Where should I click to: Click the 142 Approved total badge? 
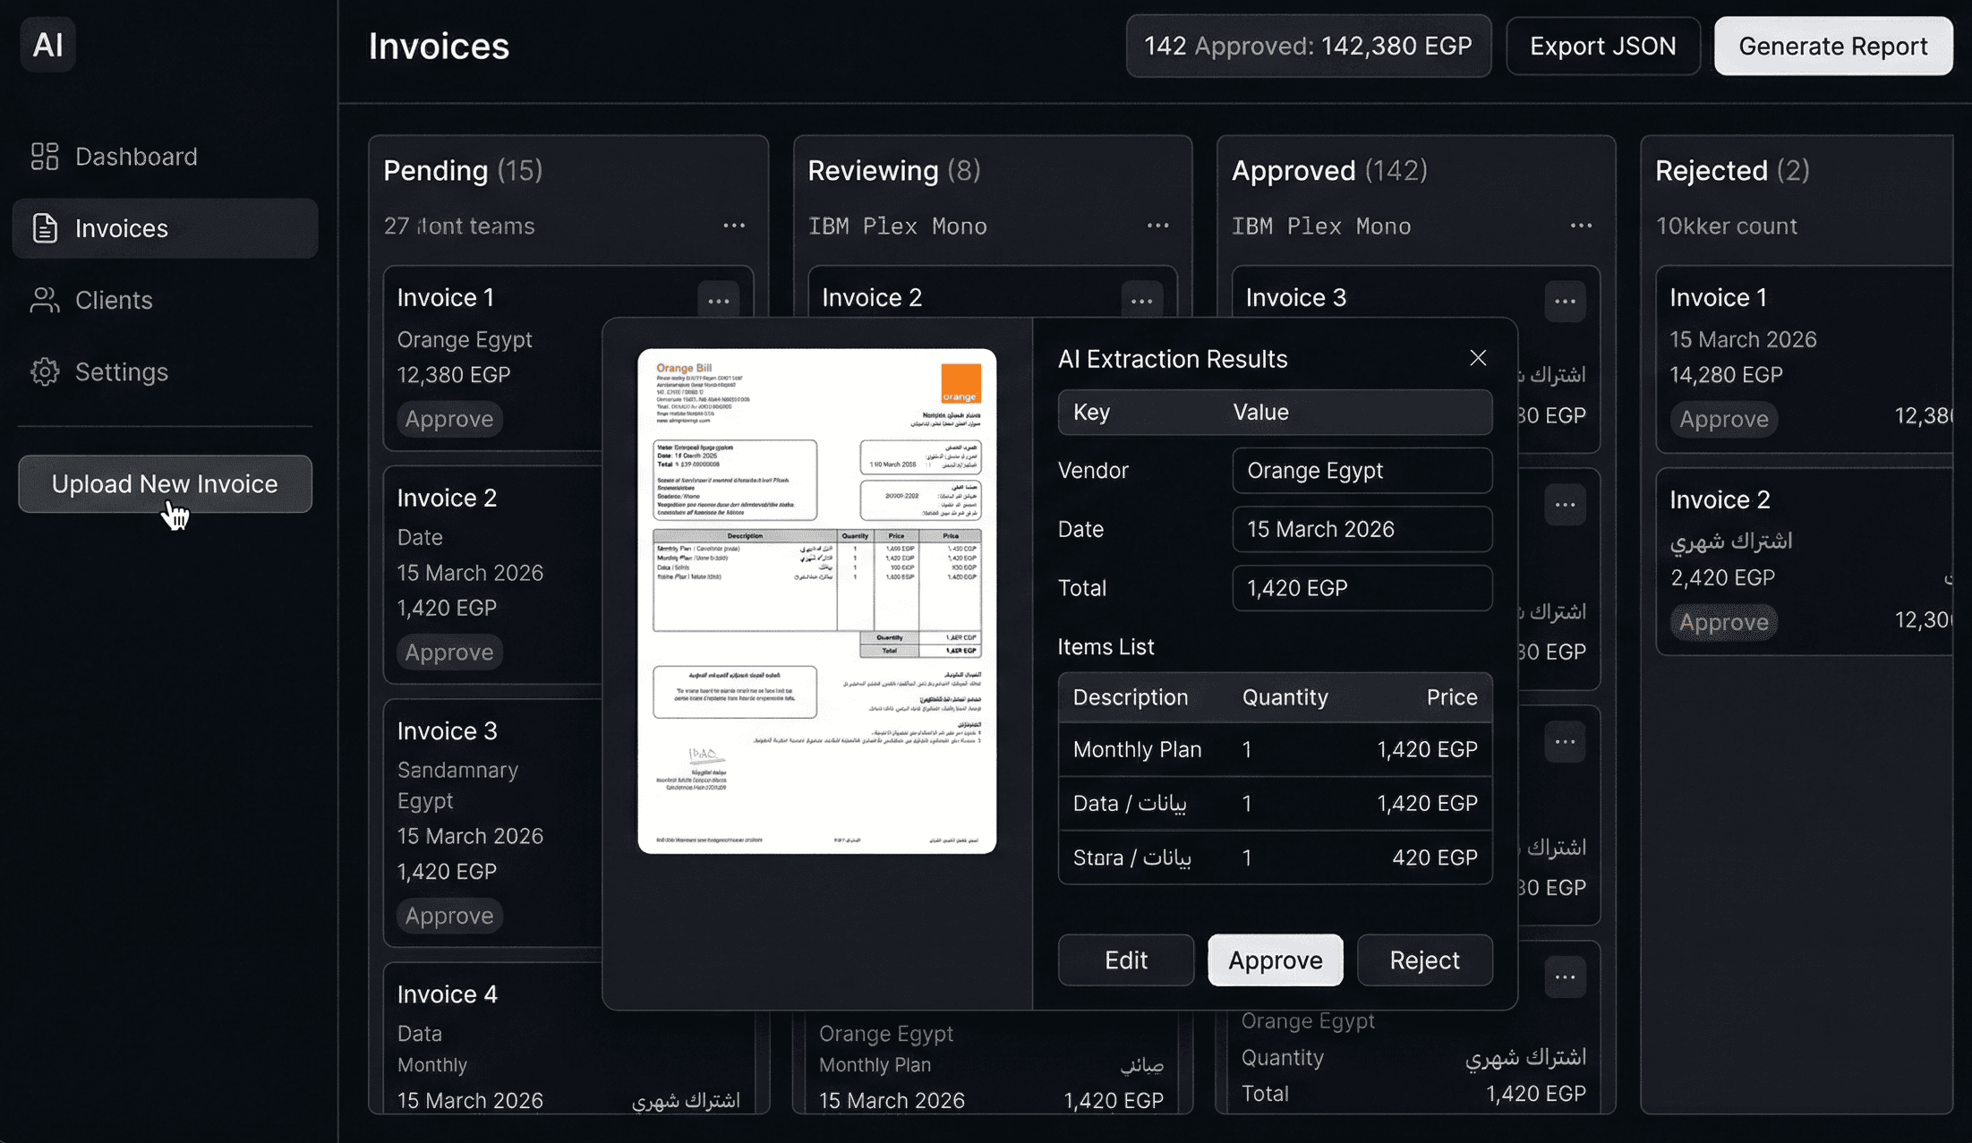pyautogui.click(x=1308, y=46)
